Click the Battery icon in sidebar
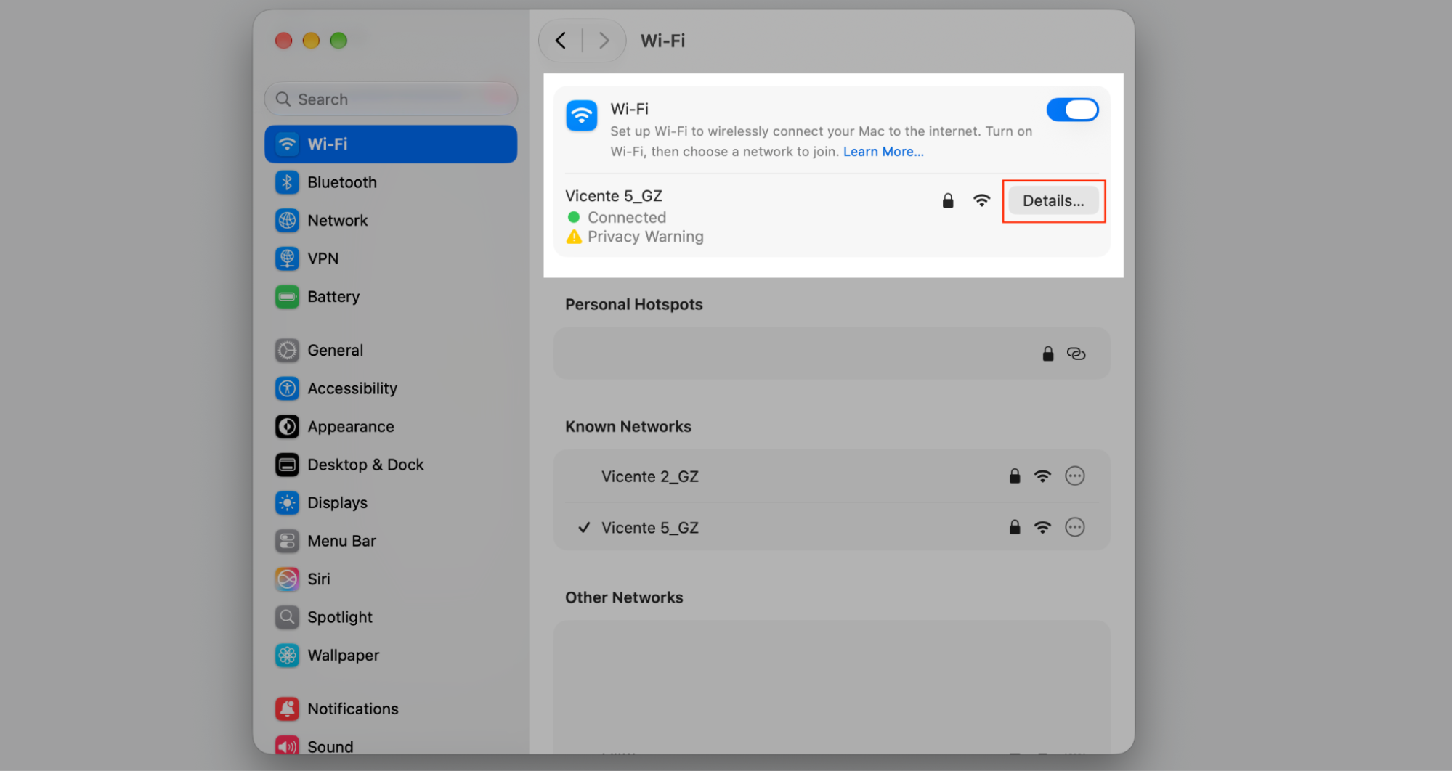The image size is (1452, 771). point(287,296)
